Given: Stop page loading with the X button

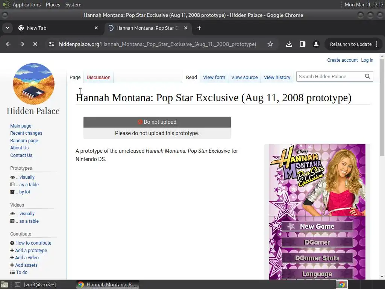Looking at the screenshot, I should tap(35, 44).
